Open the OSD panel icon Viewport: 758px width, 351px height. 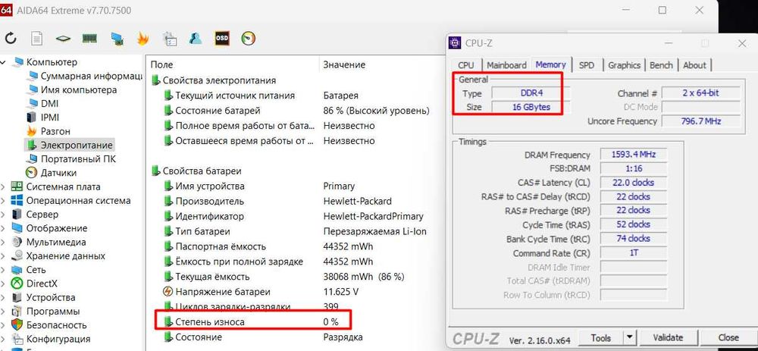point(222,39)
